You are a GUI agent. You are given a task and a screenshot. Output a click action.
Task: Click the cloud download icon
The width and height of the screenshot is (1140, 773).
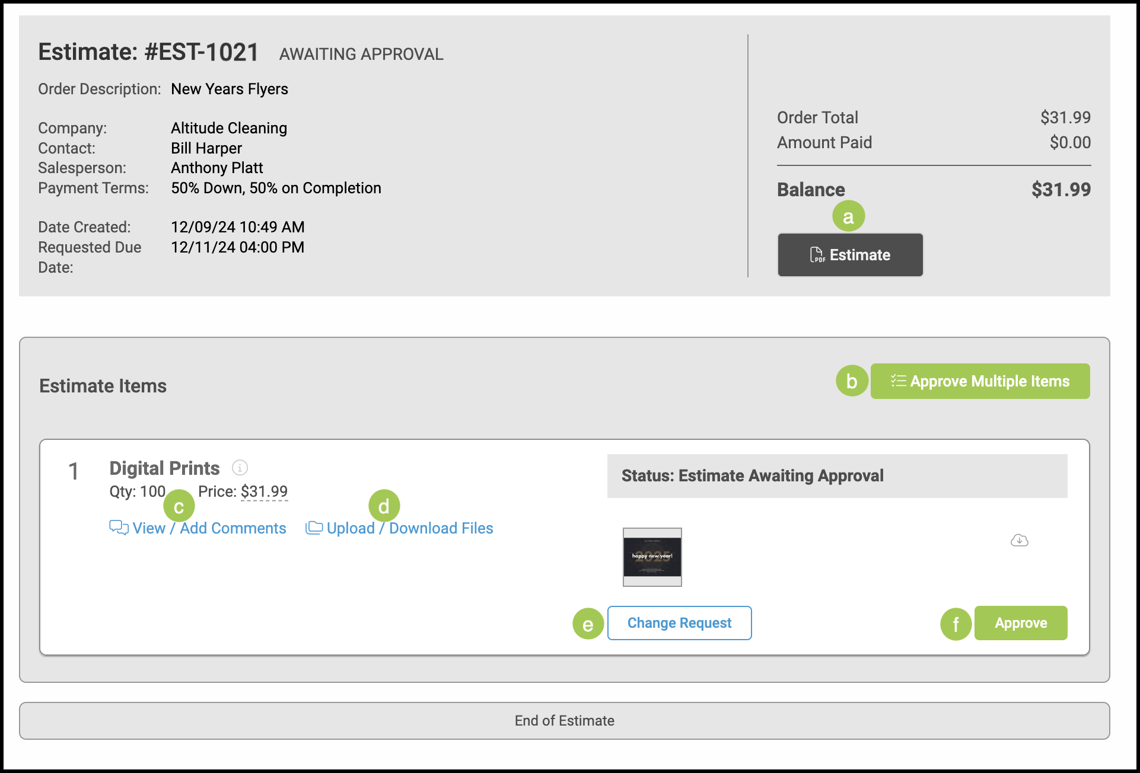1019,540
